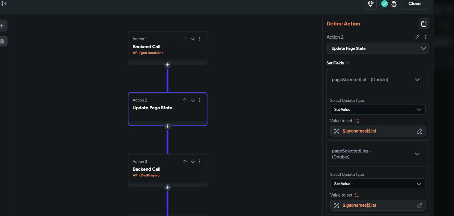Collapse the pageSelectedLng field section
The height and width of the screenshot is (216, 454).
(x=417, y=154)
